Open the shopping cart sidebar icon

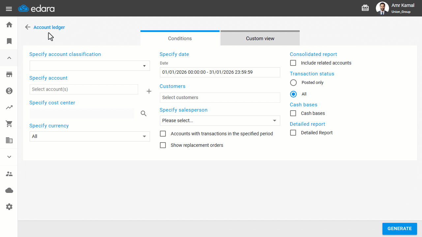click(9, 124)
